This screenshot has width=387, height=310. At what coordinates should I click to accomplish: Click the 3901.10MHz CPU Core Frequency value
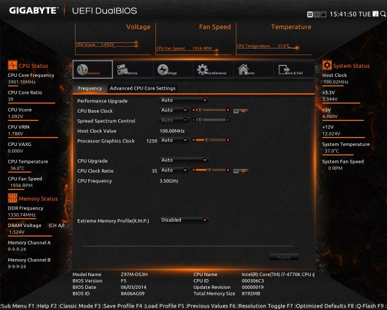(22, 82)
